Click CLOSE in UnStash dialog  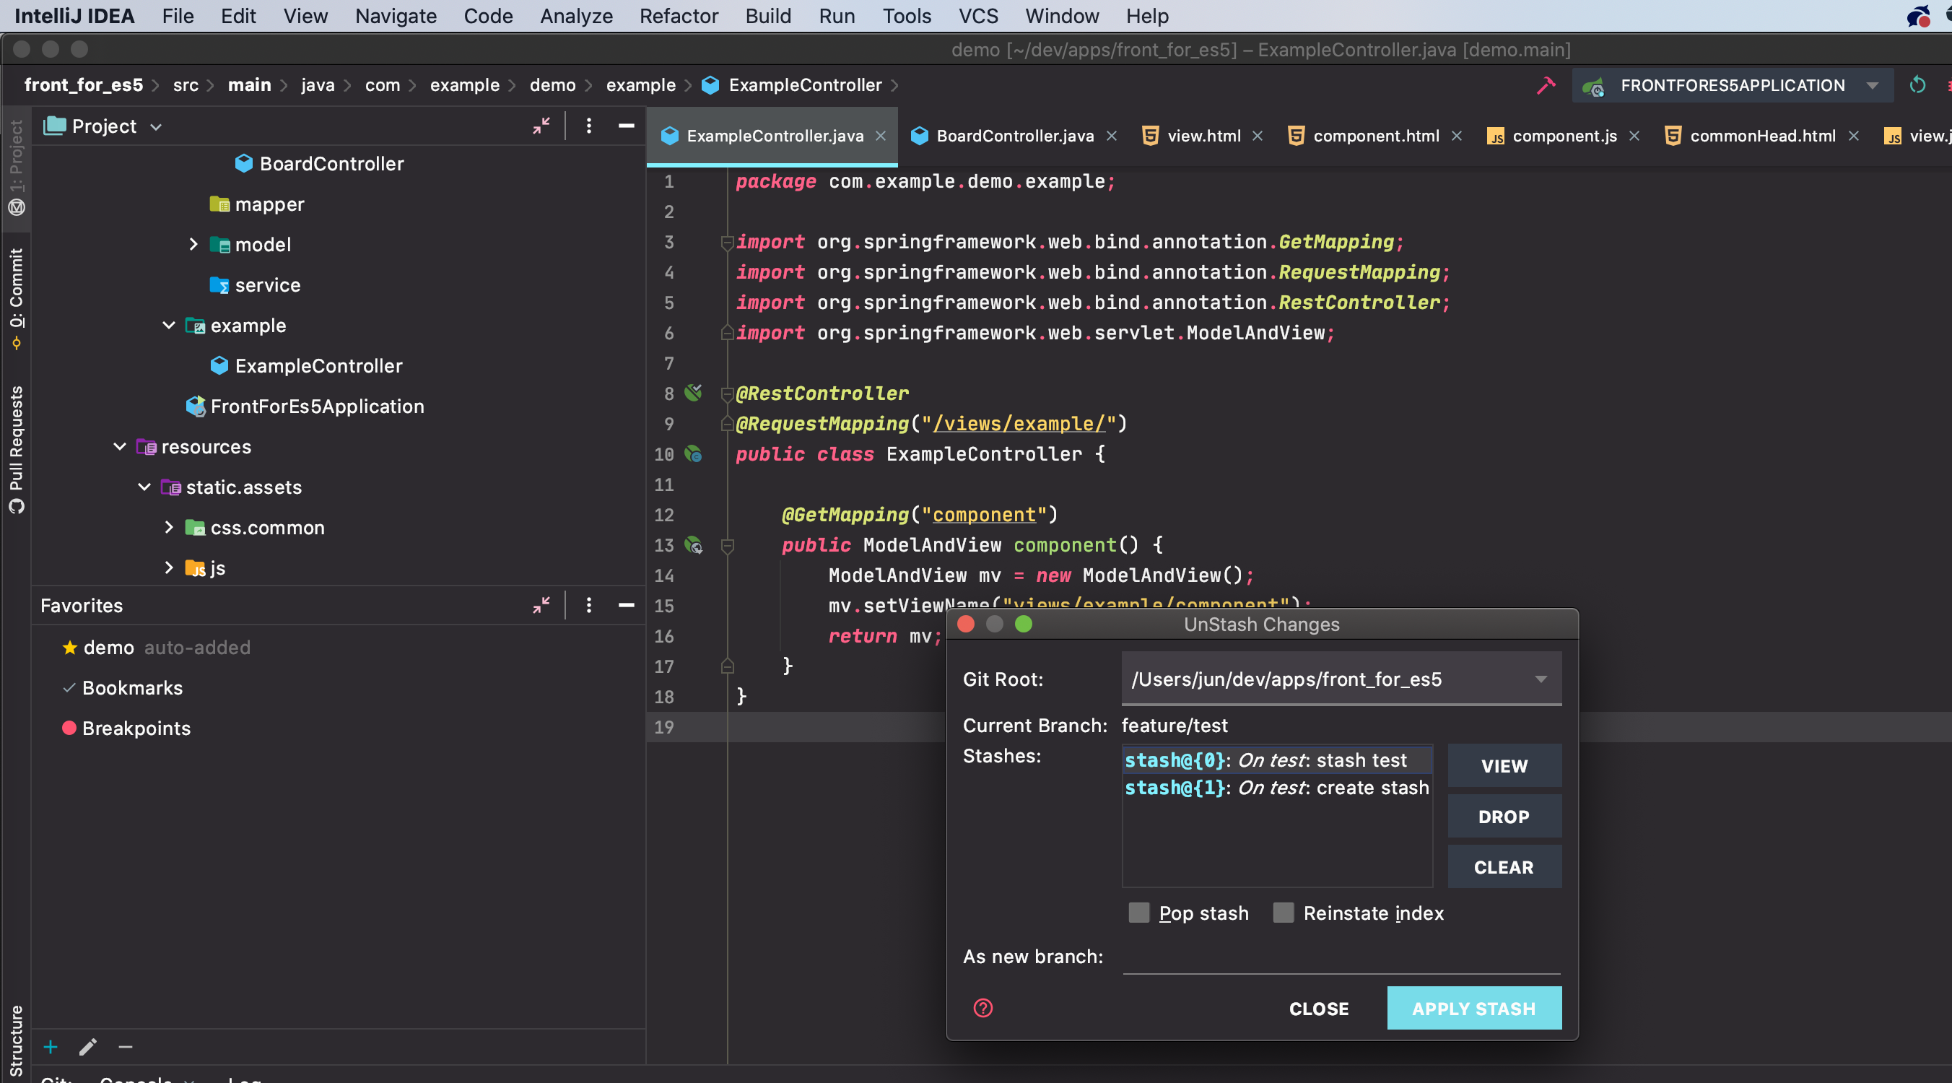(1318, 1008)
